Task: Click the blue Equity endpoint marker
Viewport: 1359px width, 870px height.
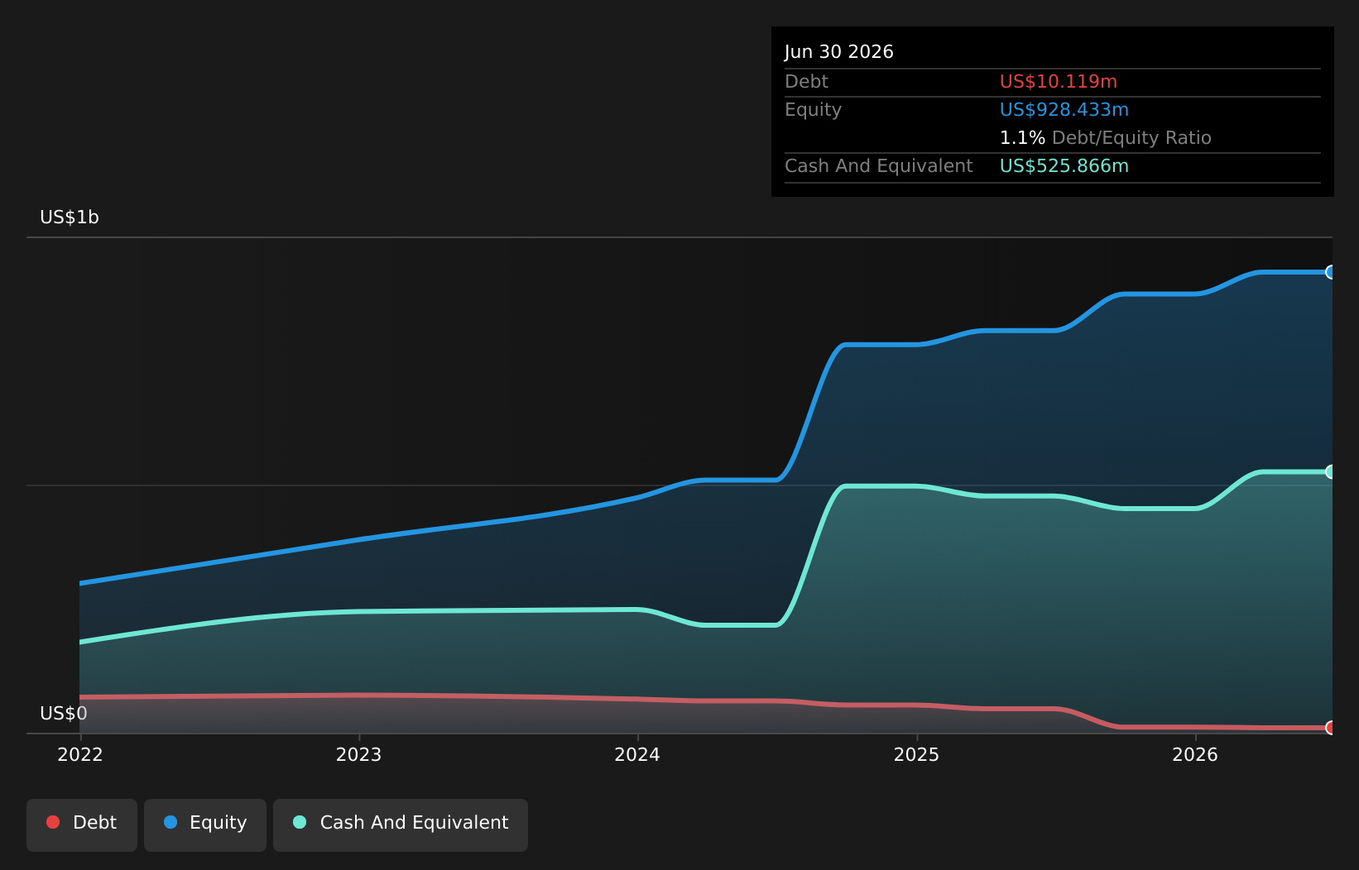Action: [1331, 272]
